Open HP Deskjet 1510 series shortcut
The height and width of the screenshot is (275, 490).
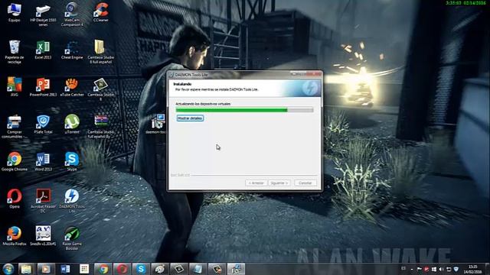point(43,14)
